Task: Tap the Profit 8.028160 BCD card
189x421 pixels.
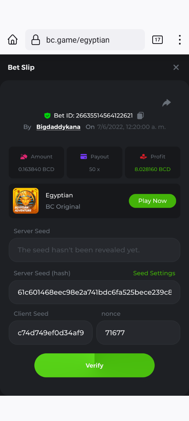Action: point(153,162)
